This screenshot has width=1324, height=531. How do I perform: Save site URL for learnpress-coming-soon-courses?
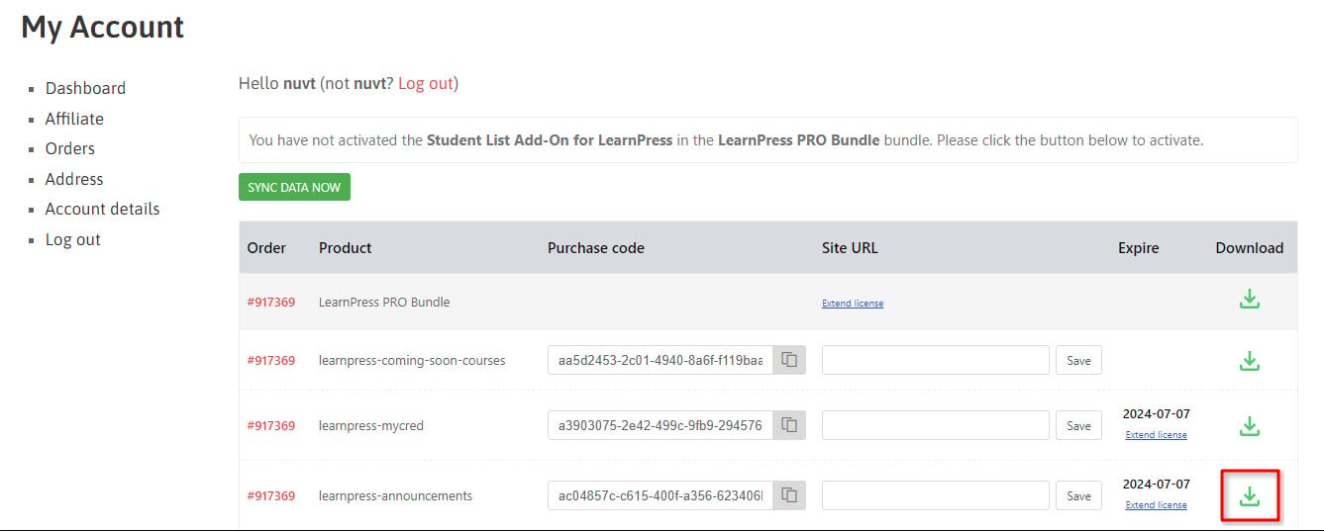coord(1078,361)
